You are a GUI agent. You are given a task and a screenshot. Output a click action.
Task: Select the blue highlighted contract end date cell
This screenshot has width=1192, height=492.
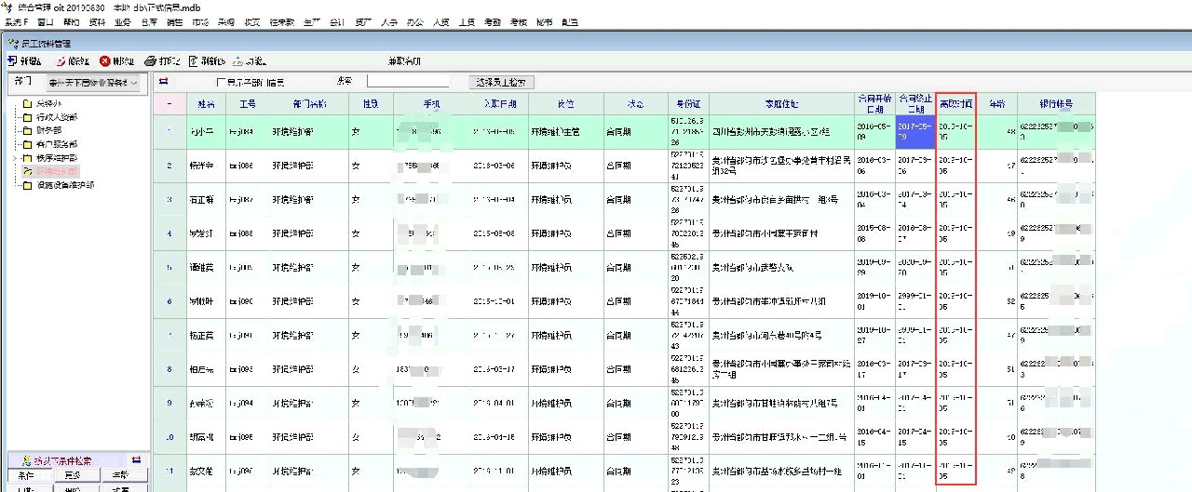(x=914, y=131)
